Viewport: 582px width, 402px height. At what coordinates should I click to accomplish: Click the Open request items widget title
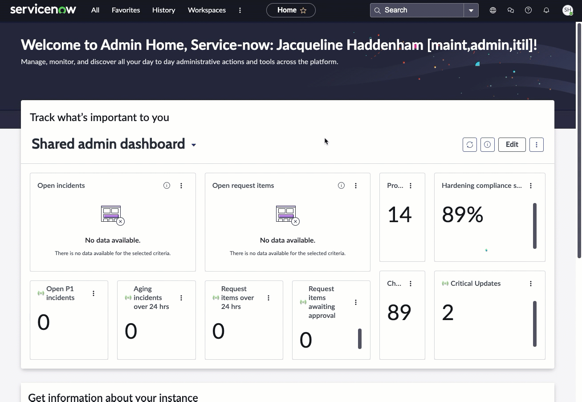click(x=243, y=186)
